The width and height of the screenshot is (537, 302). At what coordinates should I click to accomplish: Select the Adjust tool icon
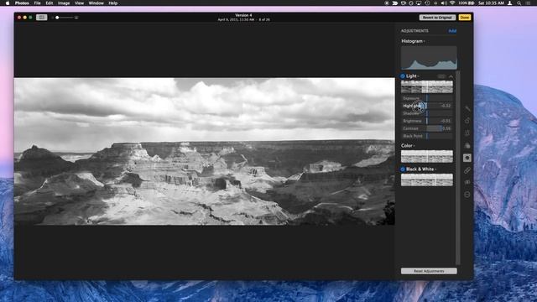[x=467, y=158]
